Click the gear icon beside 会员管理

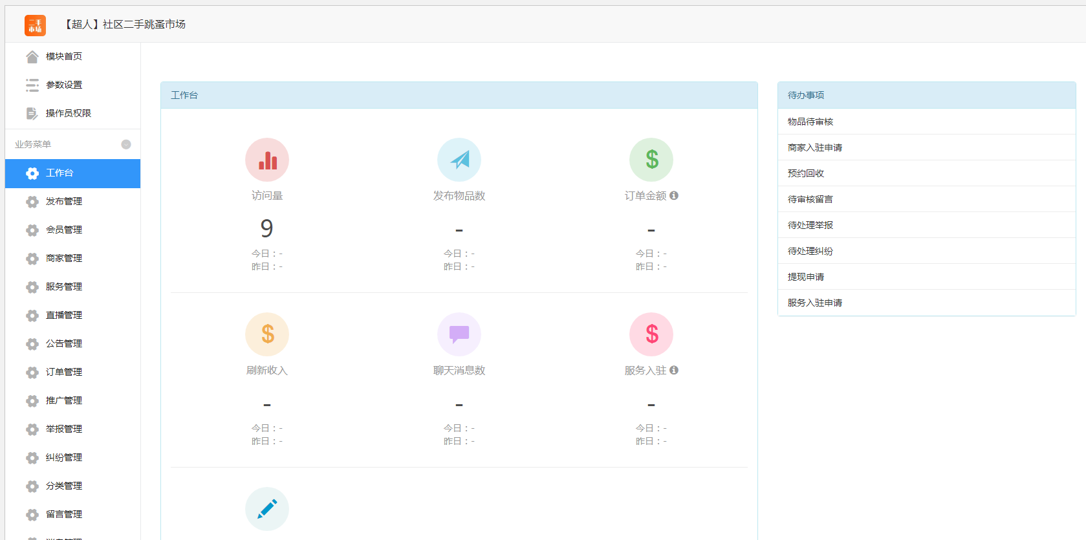pyautogui.click(x=32, y=230)
